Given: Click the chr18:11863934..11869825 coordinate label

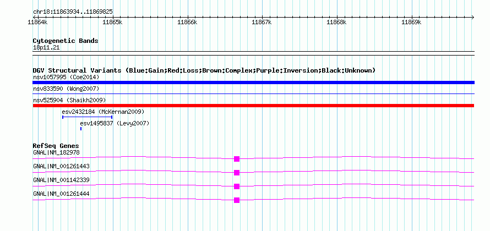Looking at the screenshot, I should tap(73, 12).
